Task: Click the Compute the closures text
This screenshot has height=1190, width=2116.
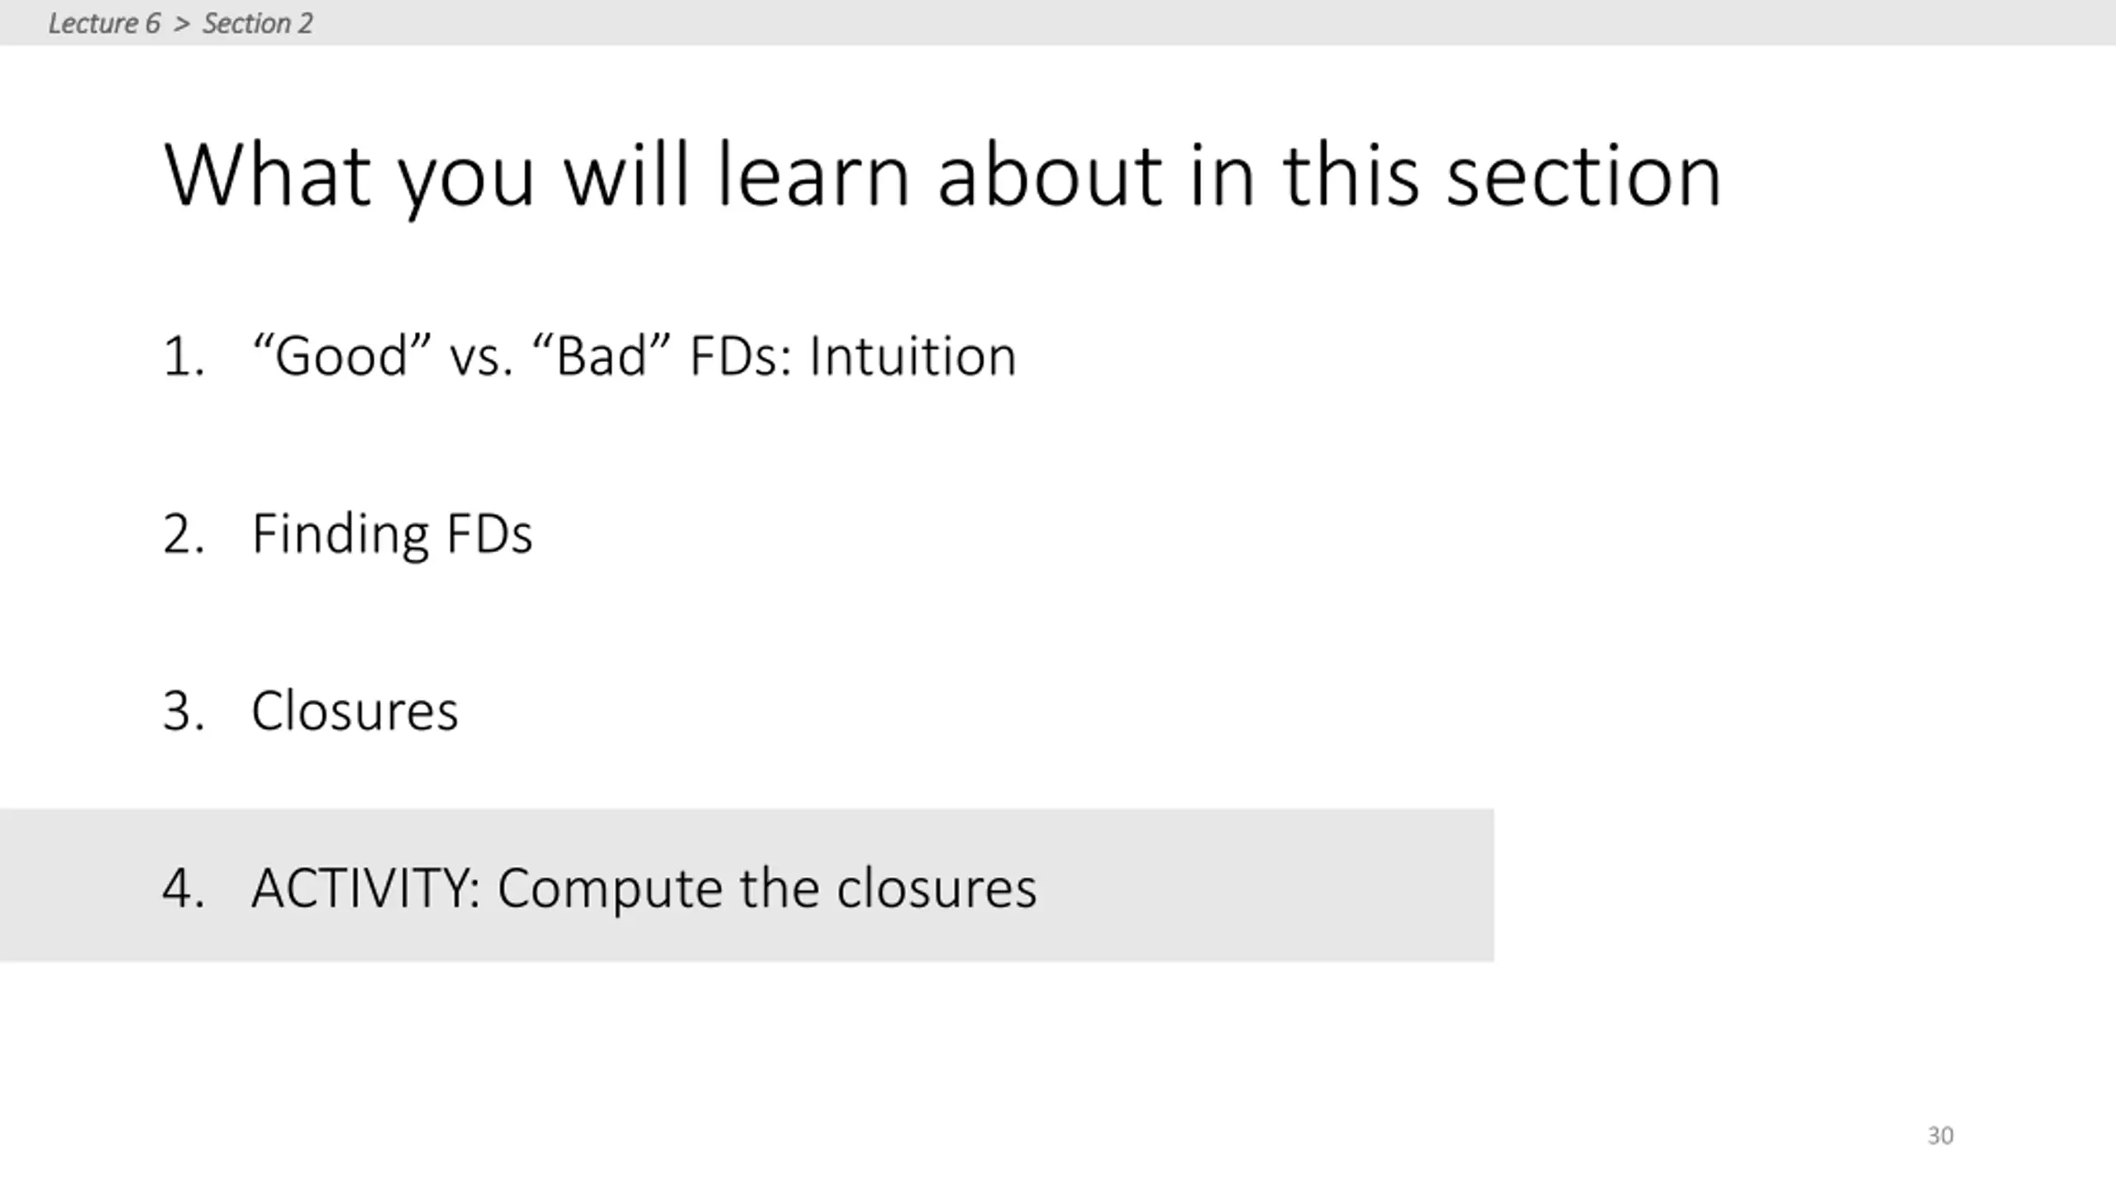Action: [x=766, y=888]
